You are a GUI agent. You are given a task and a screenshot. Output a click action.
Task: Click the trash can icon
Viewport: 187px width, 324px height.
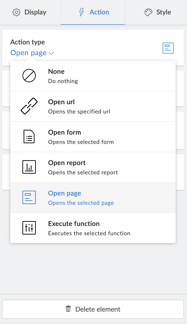68,309
